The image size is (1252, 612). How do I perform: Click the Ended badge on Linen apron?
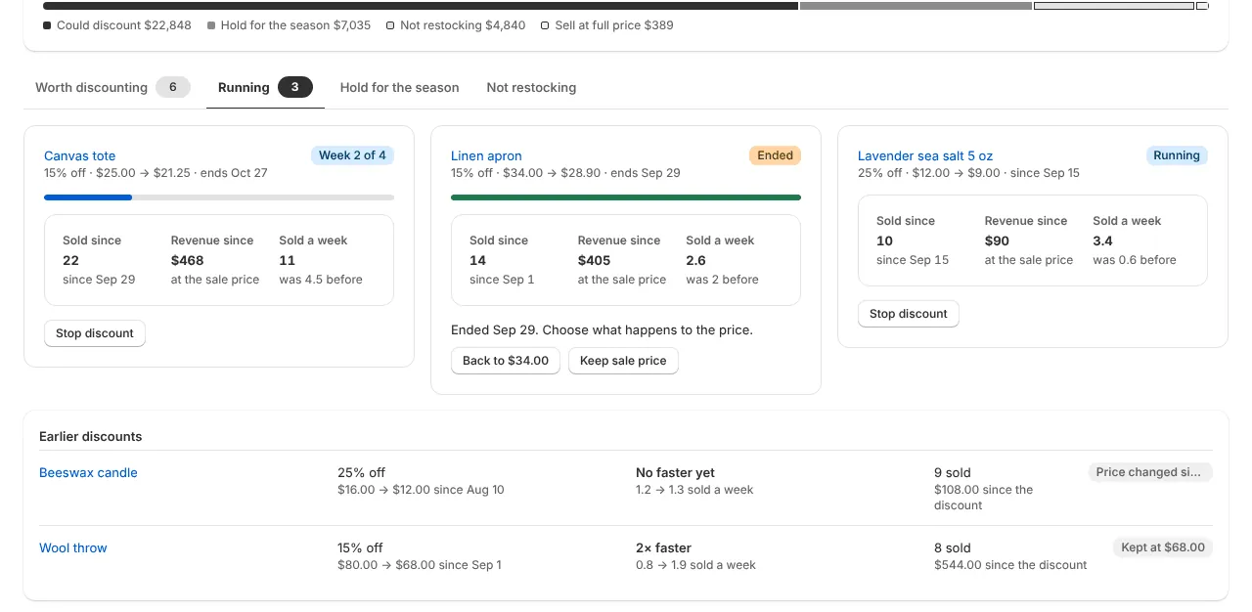[x=775, y=155]
